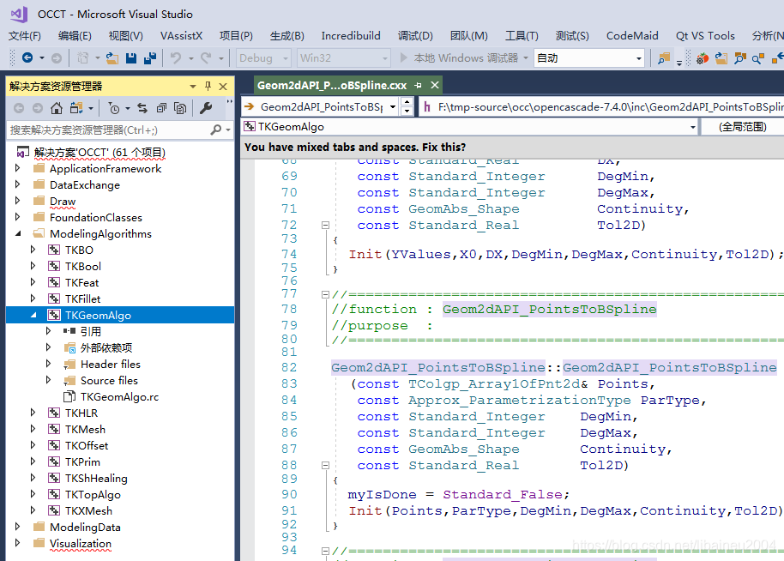
Task: Select the Geom2dAPI_P...oBSpline.cxx document tab
Action: (x=332, y=86)
